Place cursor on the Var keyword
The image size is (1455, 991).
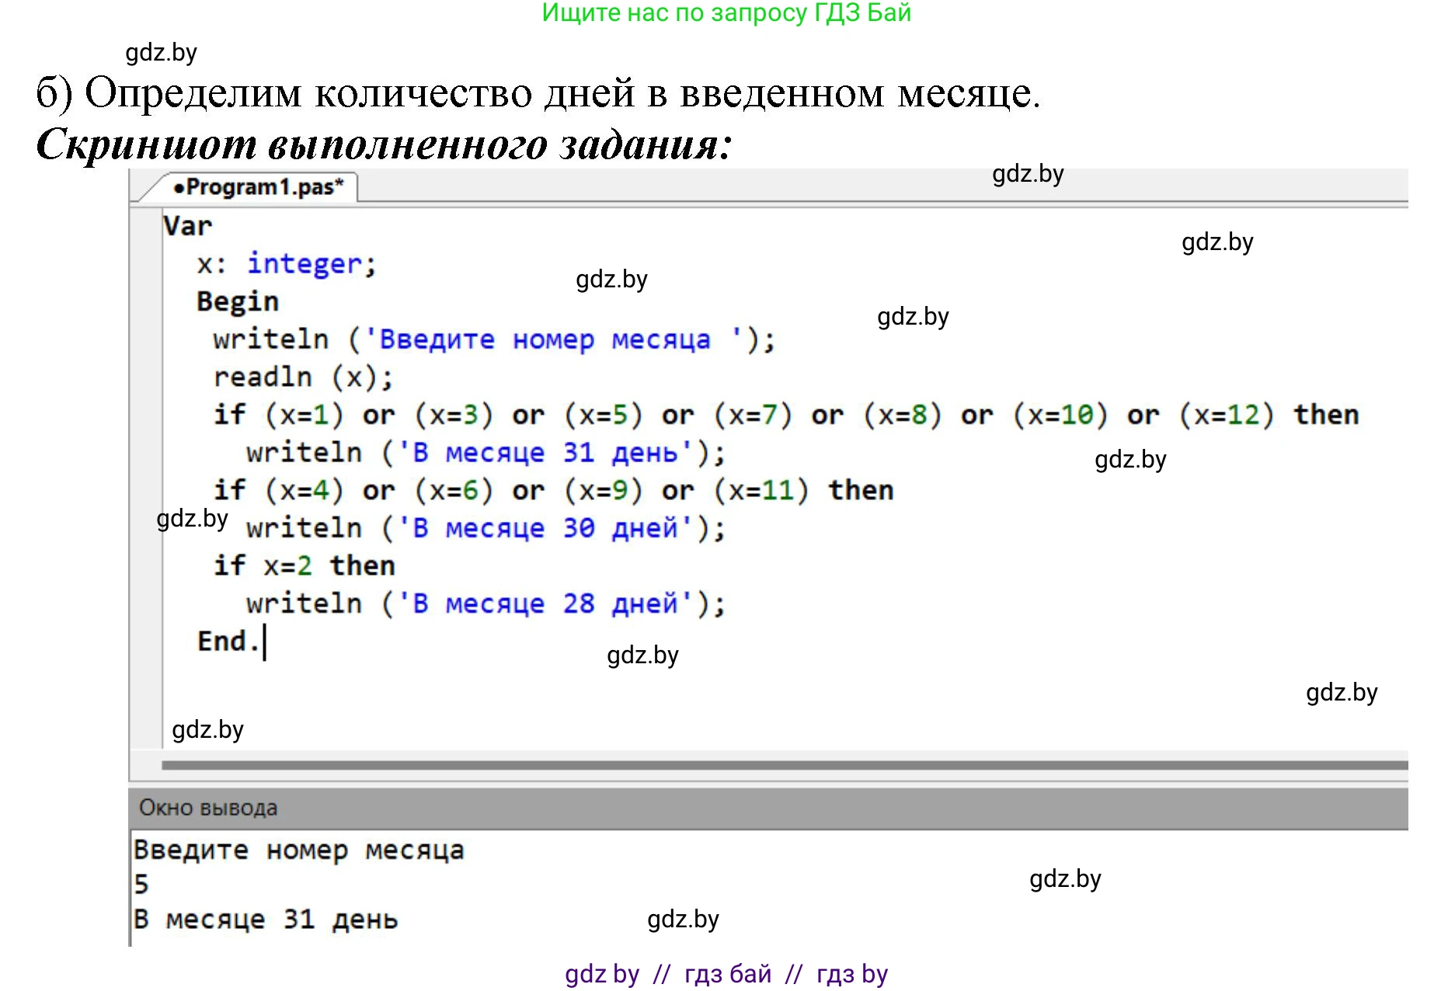point(187,226)
